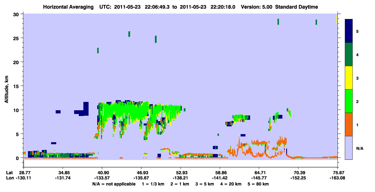The width and height of the screenshot is (375, 192).
Task: Click the "Lat" row label
Action: [10, 173]
